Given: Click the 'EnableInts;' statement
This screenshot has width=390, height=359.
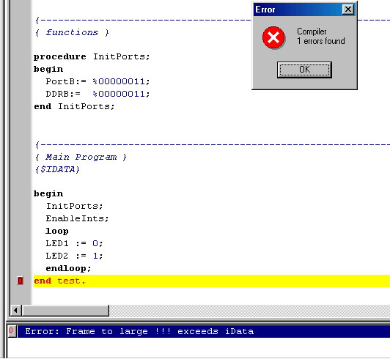Looking at the screenshot, I should [77, 218].
